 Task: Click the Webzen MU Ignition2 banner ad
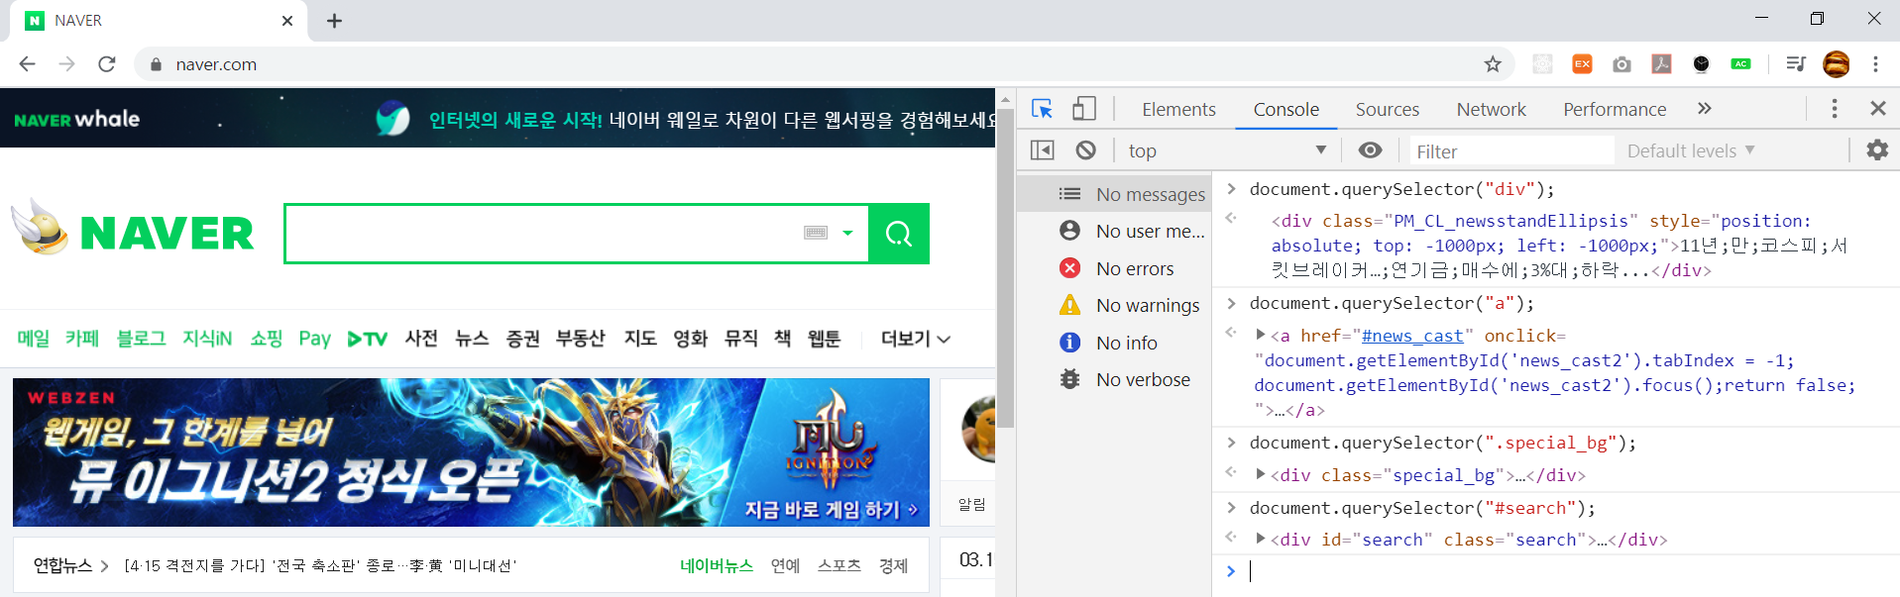pos(471,452)
